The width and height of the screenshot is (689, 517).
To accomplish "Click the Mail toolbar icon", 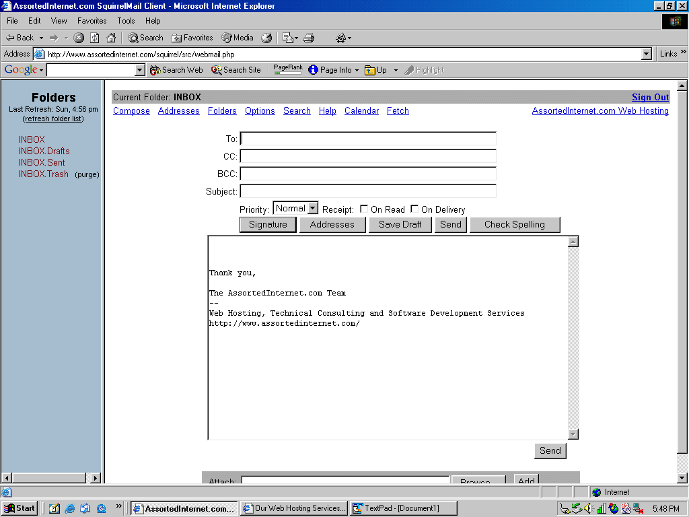I will click(x=288, y=38).
